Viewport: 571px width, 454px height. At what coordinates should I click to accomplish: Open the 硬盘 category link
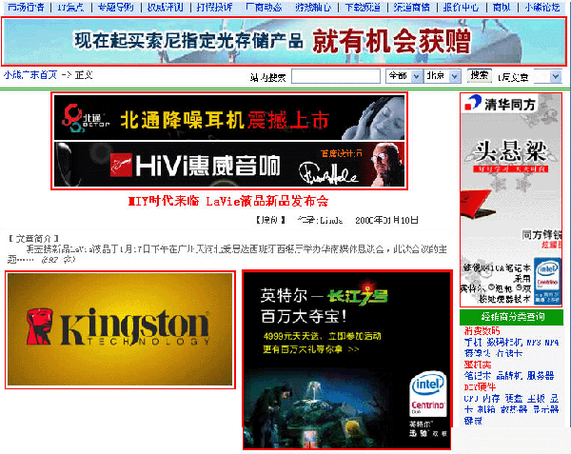point(514,398)
